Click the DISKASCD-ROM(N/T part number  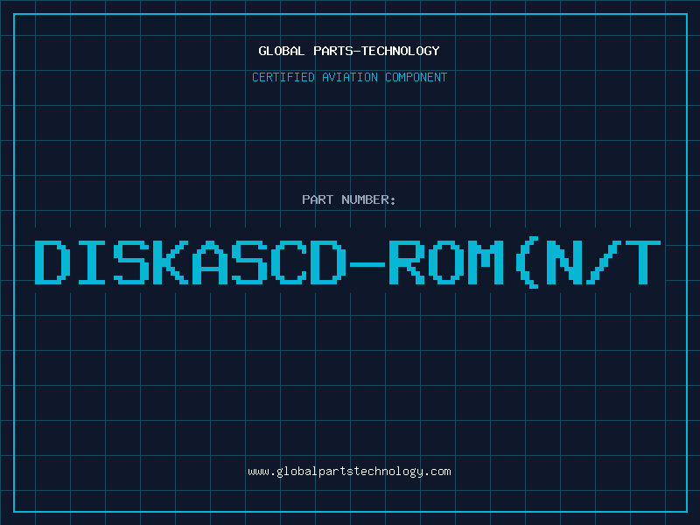(x=347, y=262)
